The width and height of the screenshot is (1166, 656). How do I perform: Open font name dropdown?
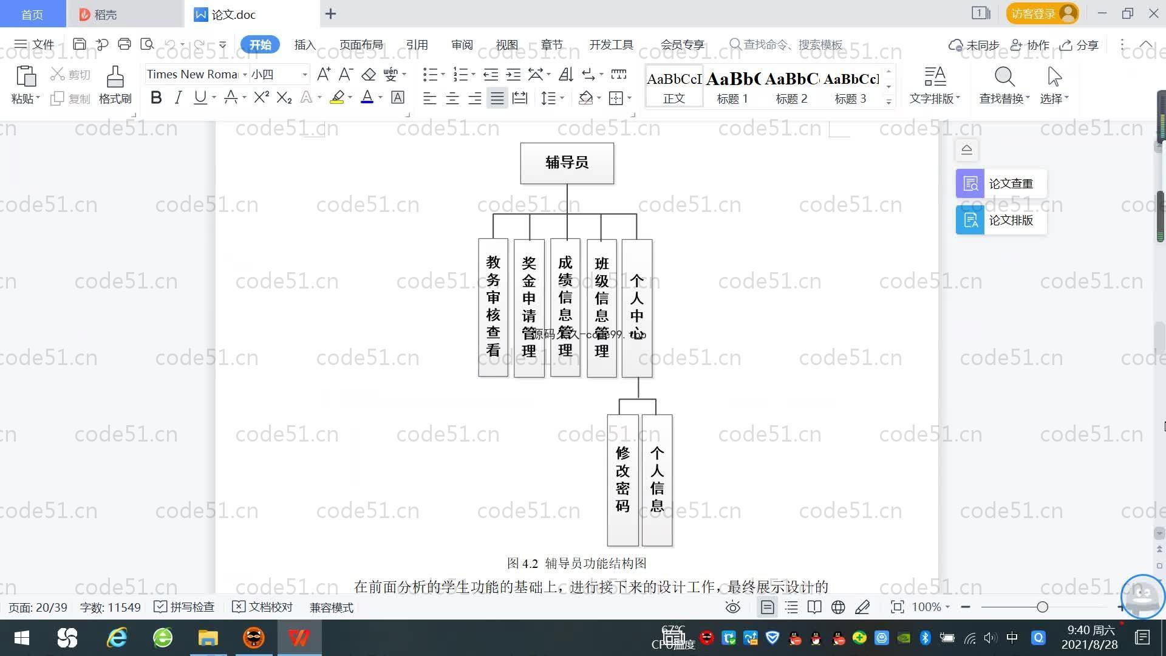click(x=245, y=74)
